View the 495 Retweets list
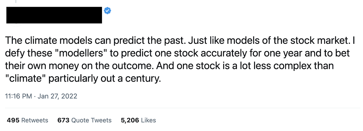The width and height of the screenshot is (363, 131). [27, 120]
